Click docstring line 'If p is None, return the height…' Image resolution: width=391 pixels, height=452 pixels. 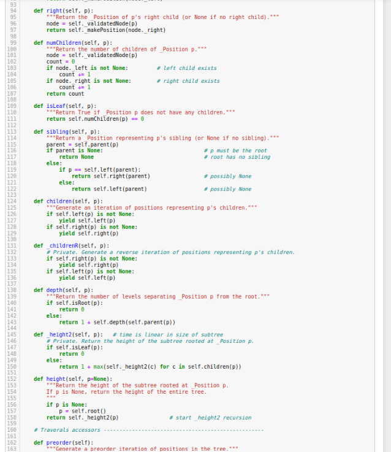[x=126, y=392]
